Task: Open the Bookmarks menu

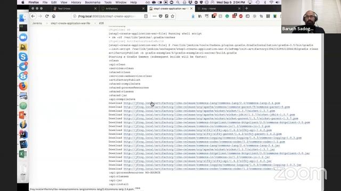Action: [x=93, y=2]
